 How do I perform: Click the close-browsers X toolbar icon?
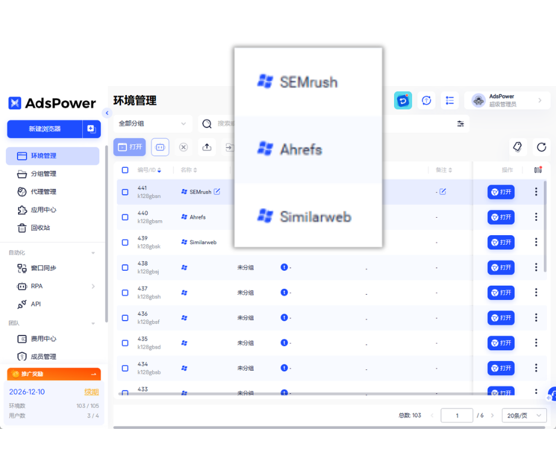point(184,147)
